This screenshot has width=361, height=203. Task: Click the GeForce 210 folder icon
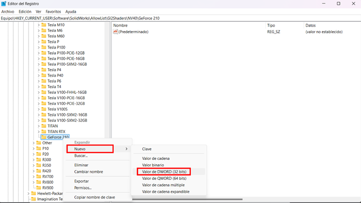click(x=44, y=137)
